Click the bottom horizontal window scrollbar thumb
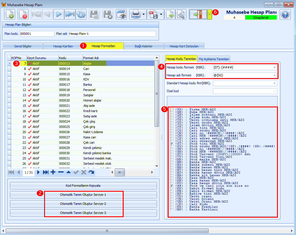The width and height of the screenshot is (296, 235). point(107,231)
